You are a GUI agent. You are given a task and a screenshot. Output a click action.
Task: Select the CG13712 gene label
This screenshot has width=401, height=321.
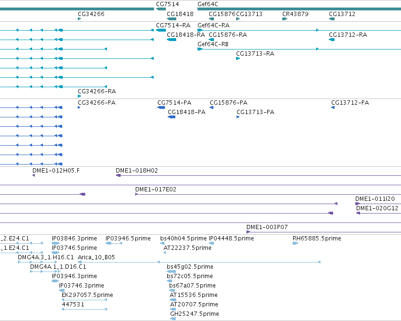(x=342, y=14)
